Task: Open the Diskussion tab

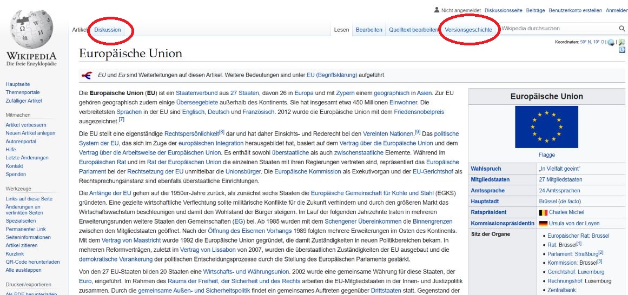Action: click(108, 30)
